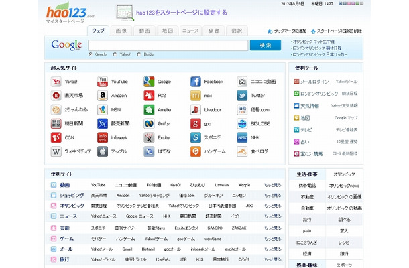Click もっと見る in the ゲーム row

coord(273,239)
